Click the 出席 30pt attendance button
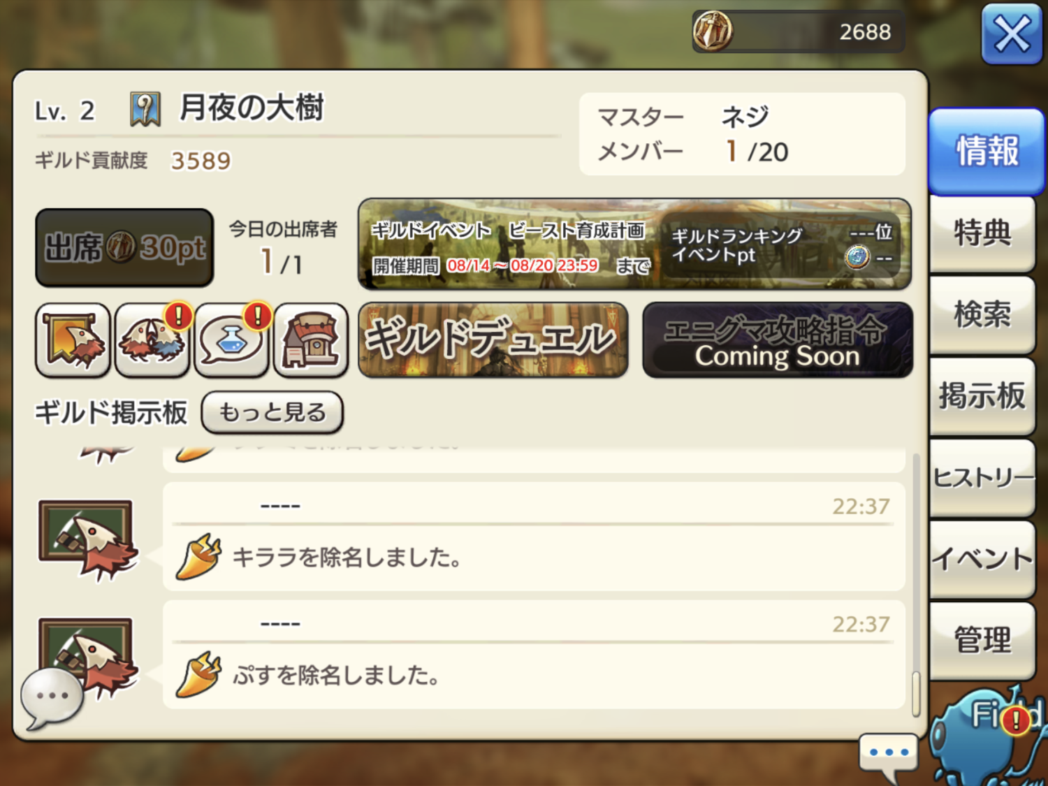Image resolution: width=1048 pixels, height=786 pixels. click(x=124, y=247)
